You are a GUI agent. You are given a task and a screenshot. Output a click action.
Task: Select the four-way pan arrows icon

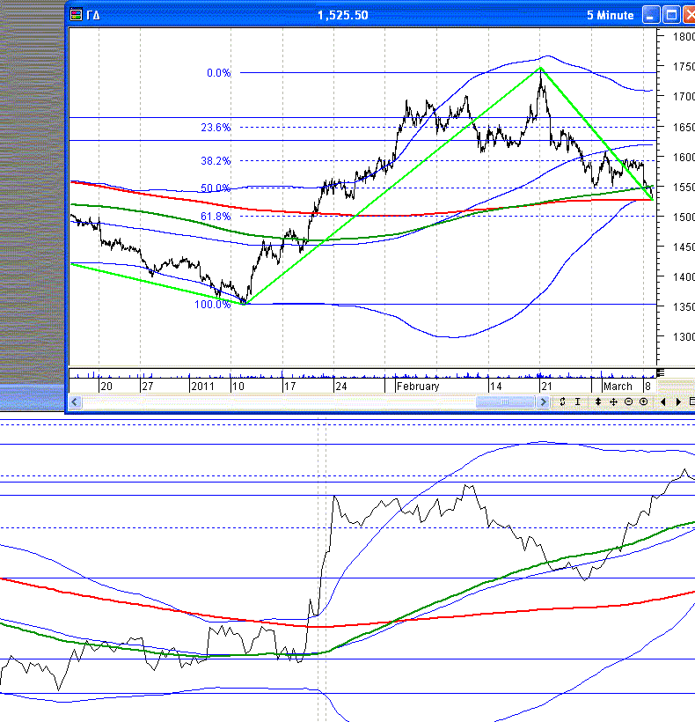coord(613,402)
